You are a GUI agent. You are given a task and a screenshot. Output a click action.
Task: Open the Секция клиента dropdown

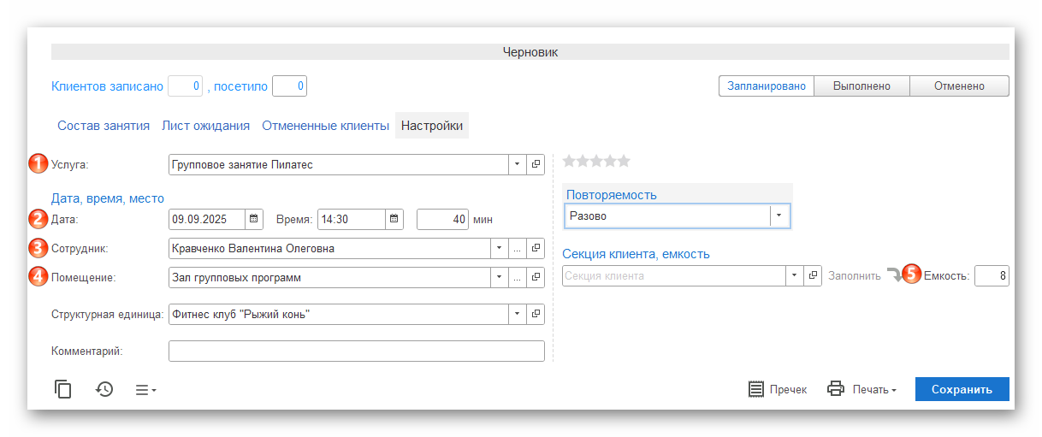pos(795,276)
